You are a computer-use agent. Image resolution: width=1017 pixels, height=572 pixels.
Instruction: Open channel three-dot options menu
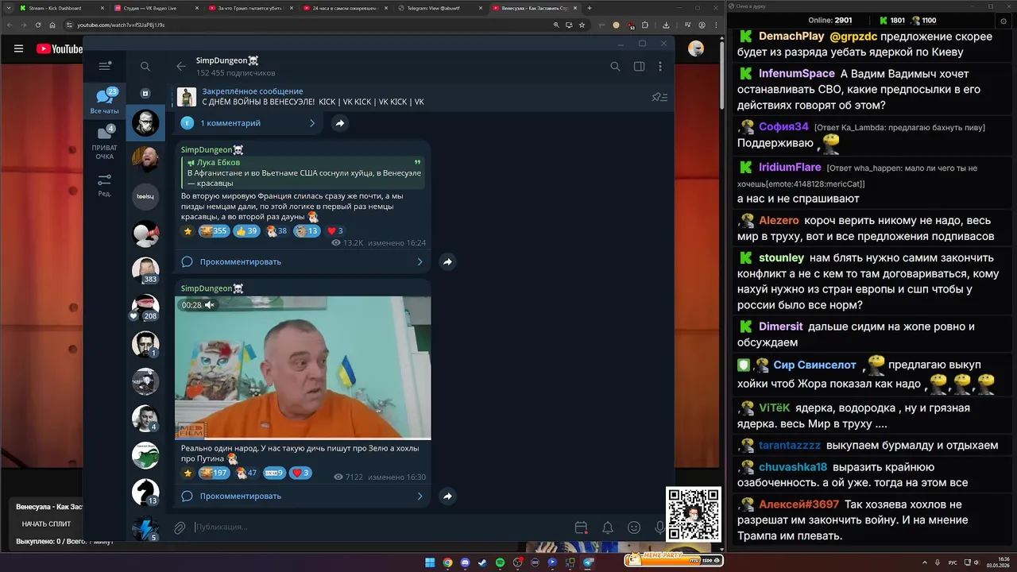coord(660,67)
